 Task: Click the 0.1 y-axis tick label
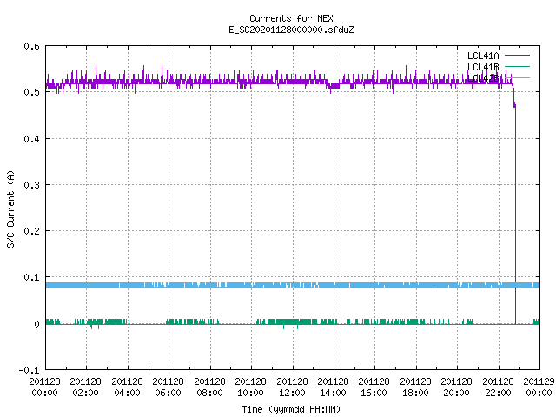point(31,277)
